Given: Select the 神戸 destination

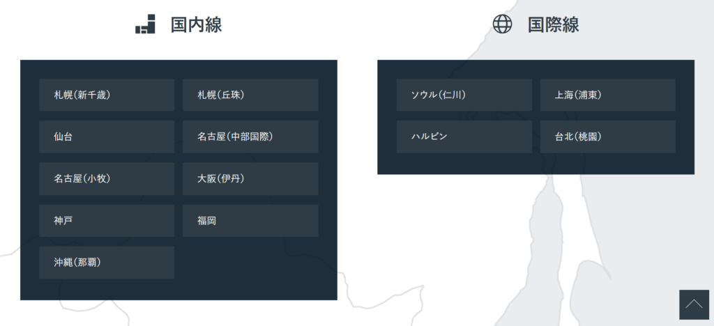Looking at the screenshot, I should pos(107,221).
